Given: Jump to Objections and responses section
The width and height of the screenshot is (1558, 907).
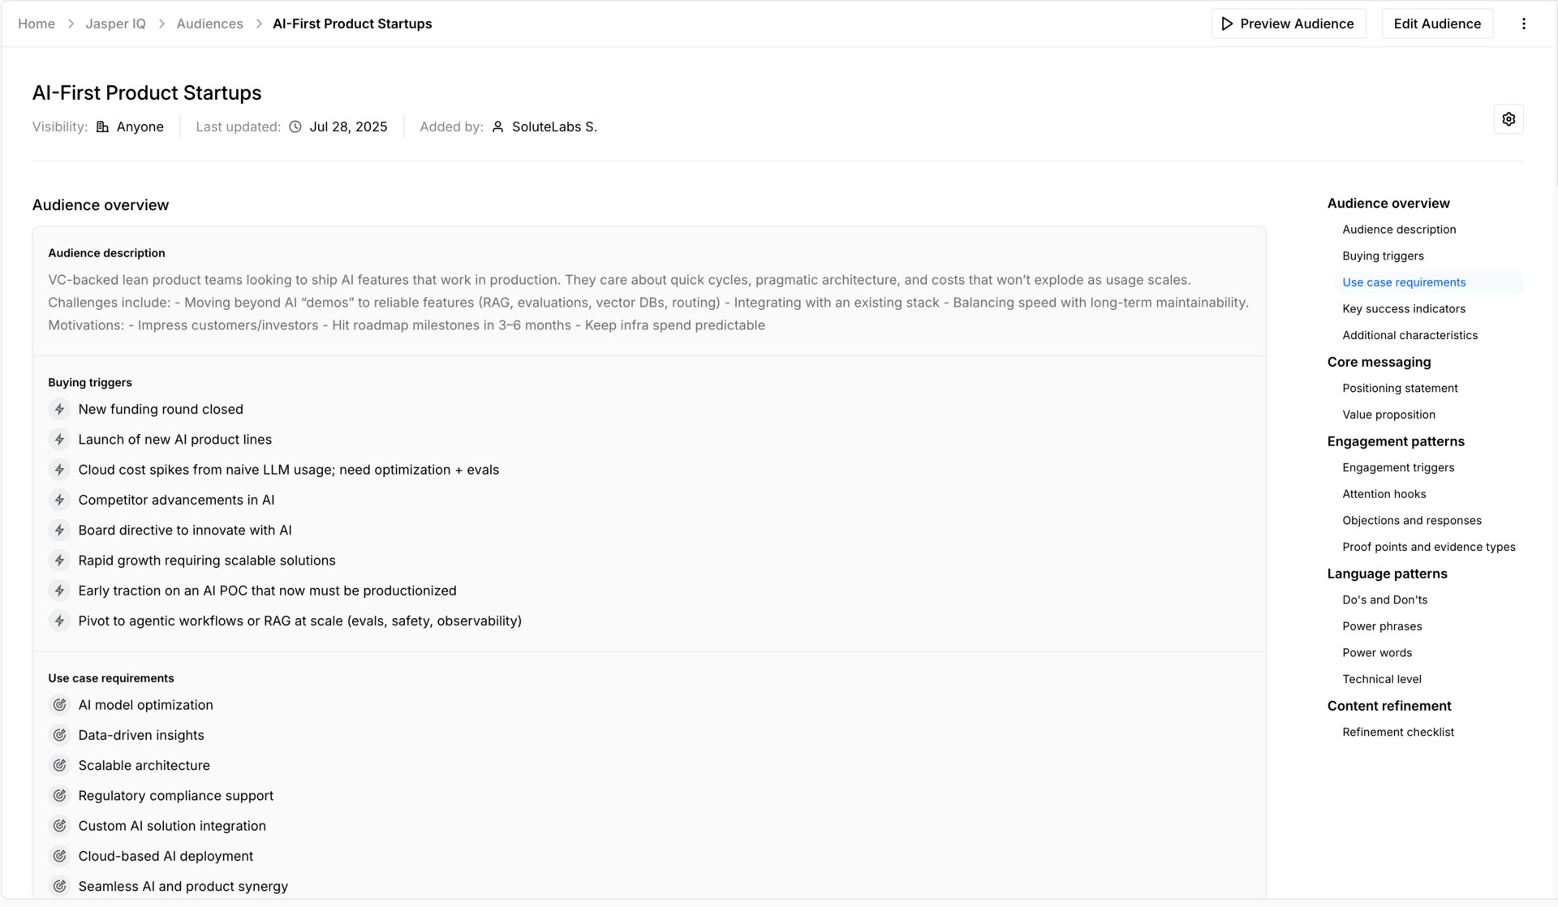Looking at the screenshot, I should (x=1411, y=520).
